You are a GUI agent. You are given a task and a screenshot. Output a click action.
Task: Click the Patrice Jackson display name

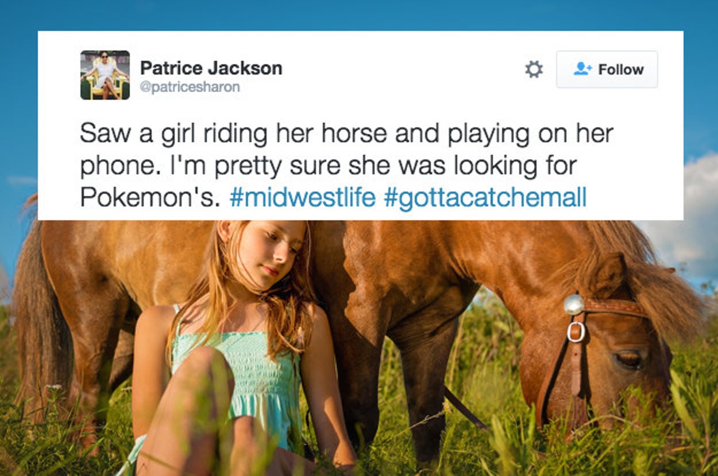[211, 68]
